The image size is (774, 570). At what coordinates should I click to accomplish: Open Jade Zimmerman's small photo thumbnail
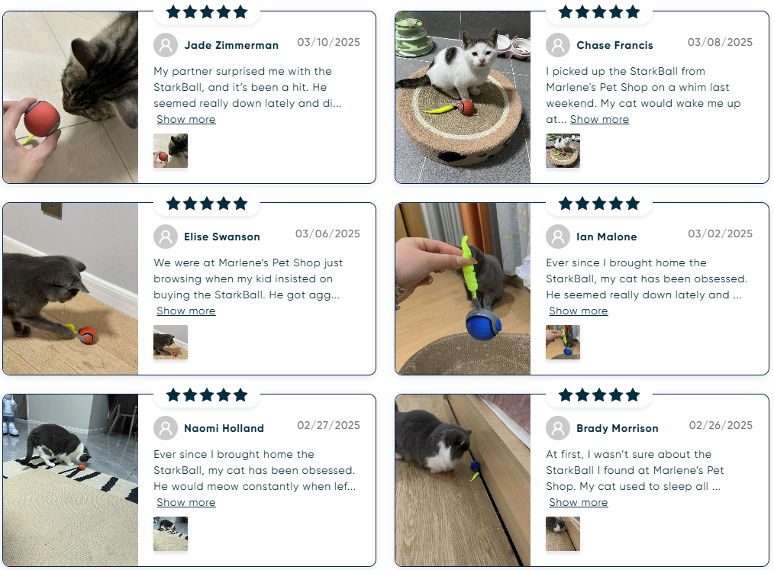pyautogui.click(x=170, y=150)
